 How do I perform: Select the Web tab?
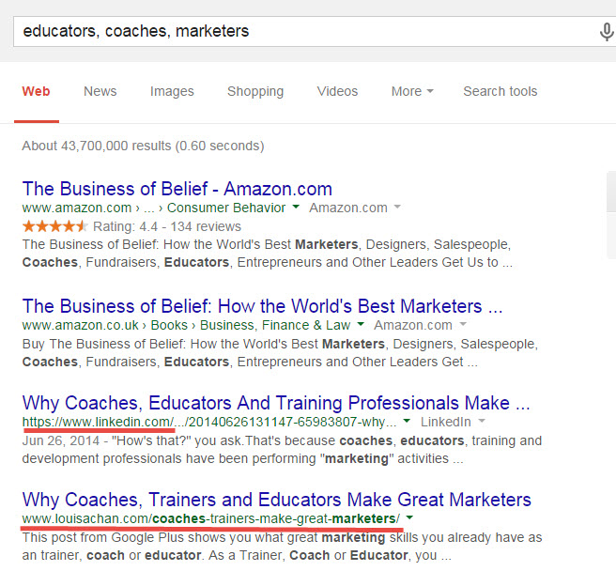(36, 91)
